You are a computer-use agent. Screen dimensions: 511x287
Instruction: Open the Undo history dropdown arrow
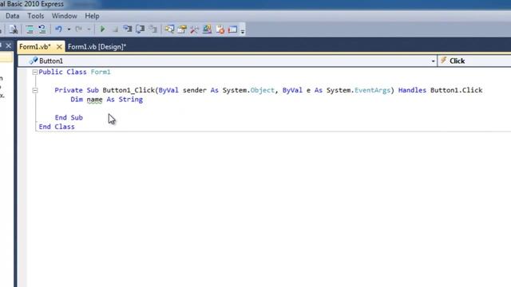[69, 29]
